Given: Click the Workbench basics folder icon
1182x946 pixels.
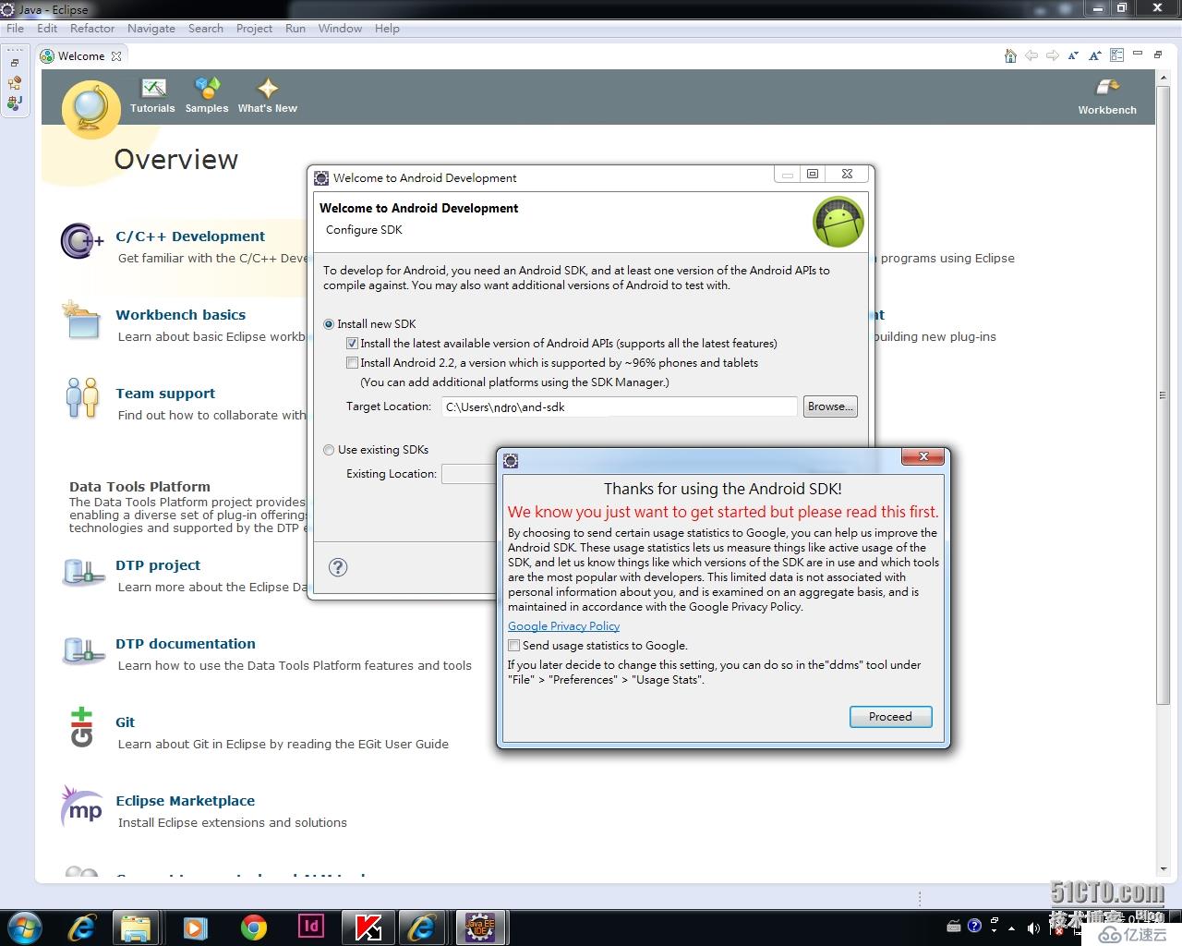Looking at the screenshot, I should 81,320.
